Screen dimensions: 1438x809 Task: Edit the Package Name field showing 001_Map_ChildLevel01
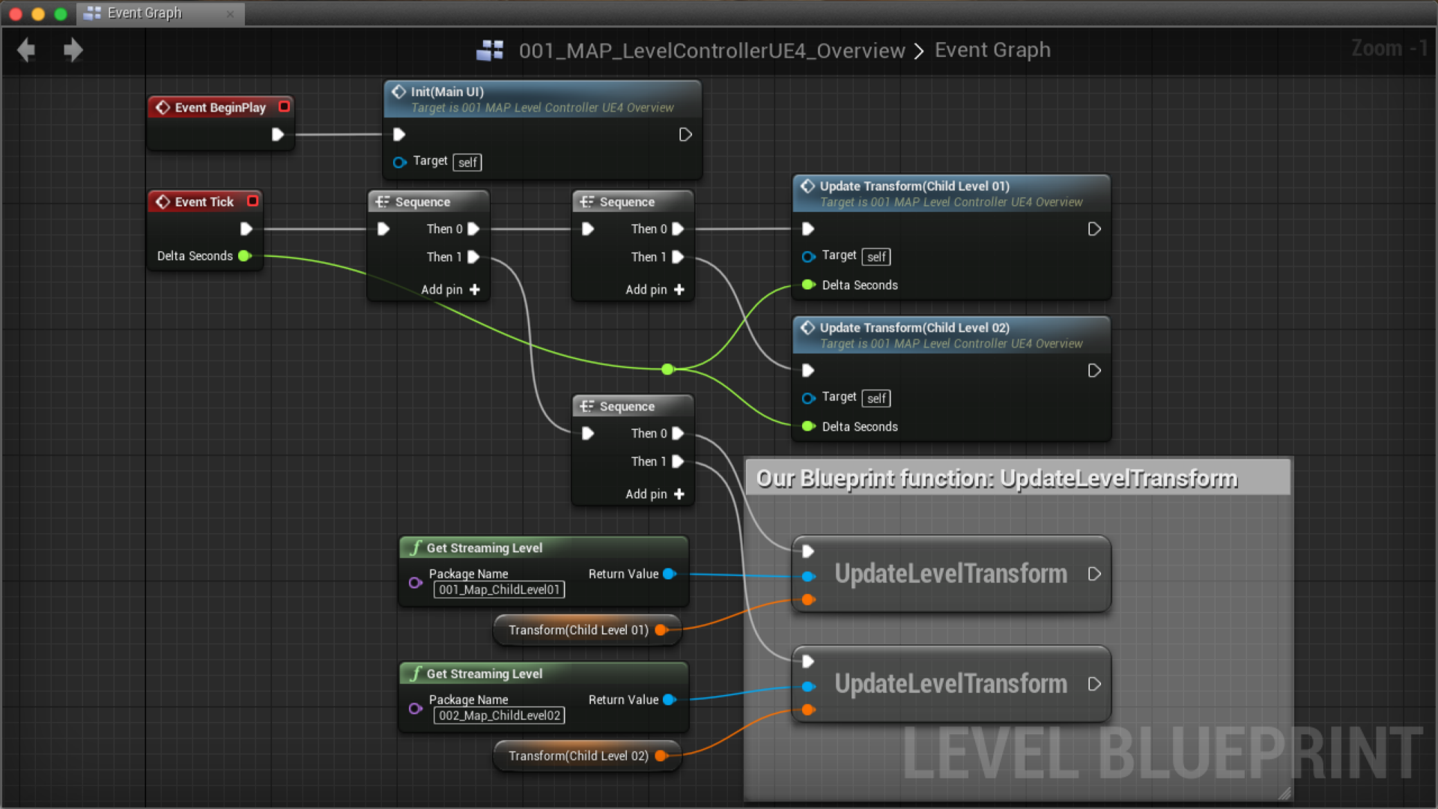(498, 590)
